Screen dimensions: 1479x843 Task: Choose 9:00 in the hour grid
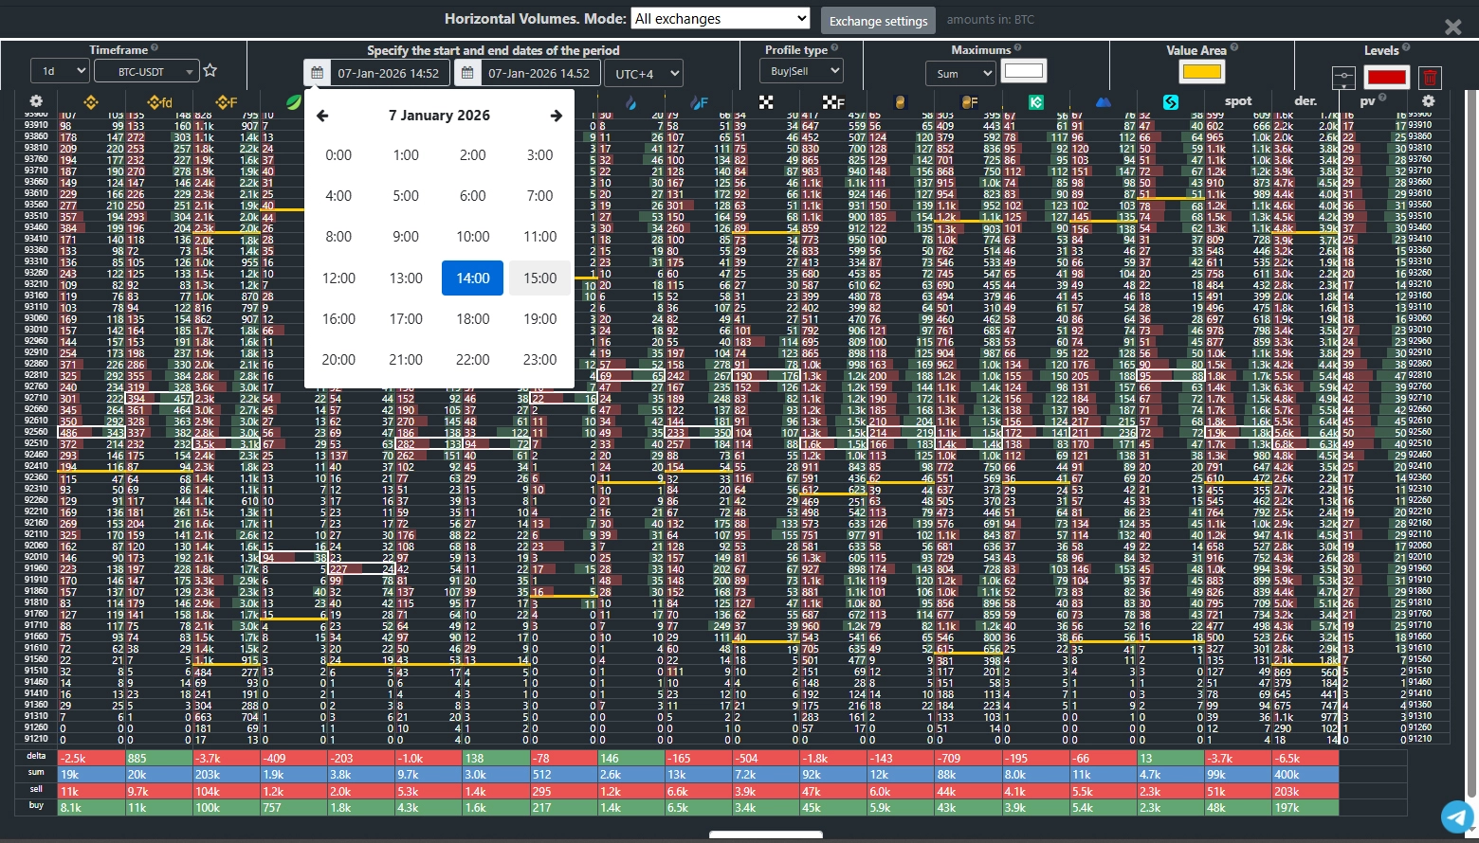tap(406, 237)
